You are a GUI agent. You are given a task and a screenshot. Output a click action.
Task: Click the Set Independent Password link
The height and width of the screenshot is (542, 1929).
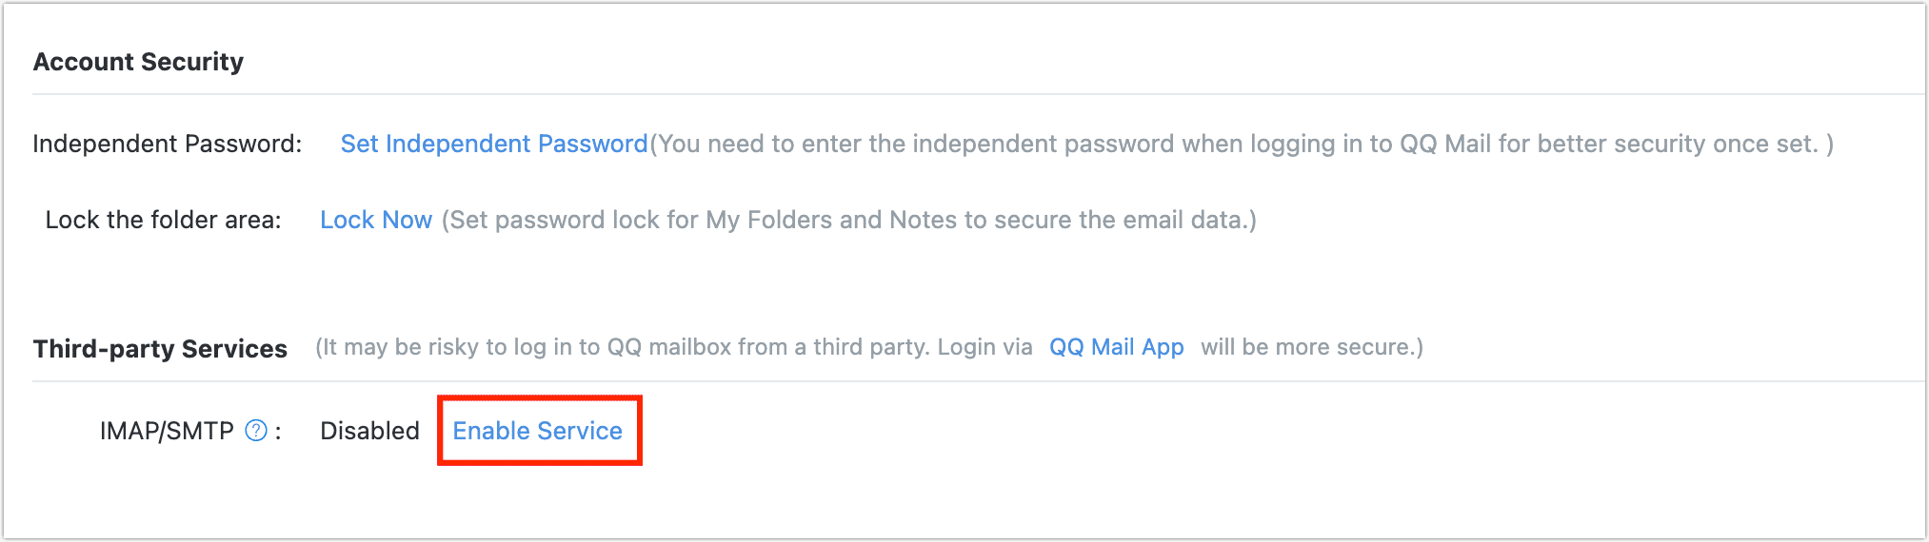(493, 144)
